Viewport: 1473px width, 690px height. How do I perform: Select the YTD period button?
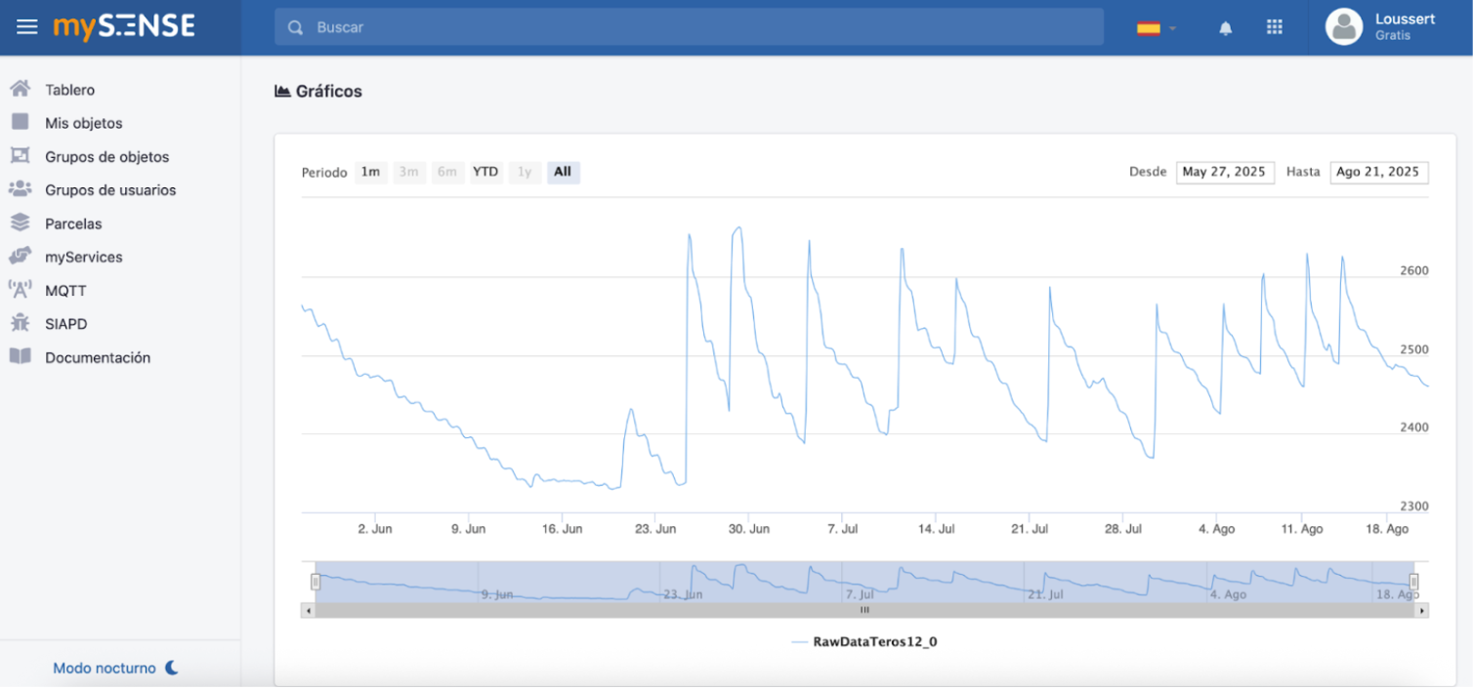click(x=485, y=173)
